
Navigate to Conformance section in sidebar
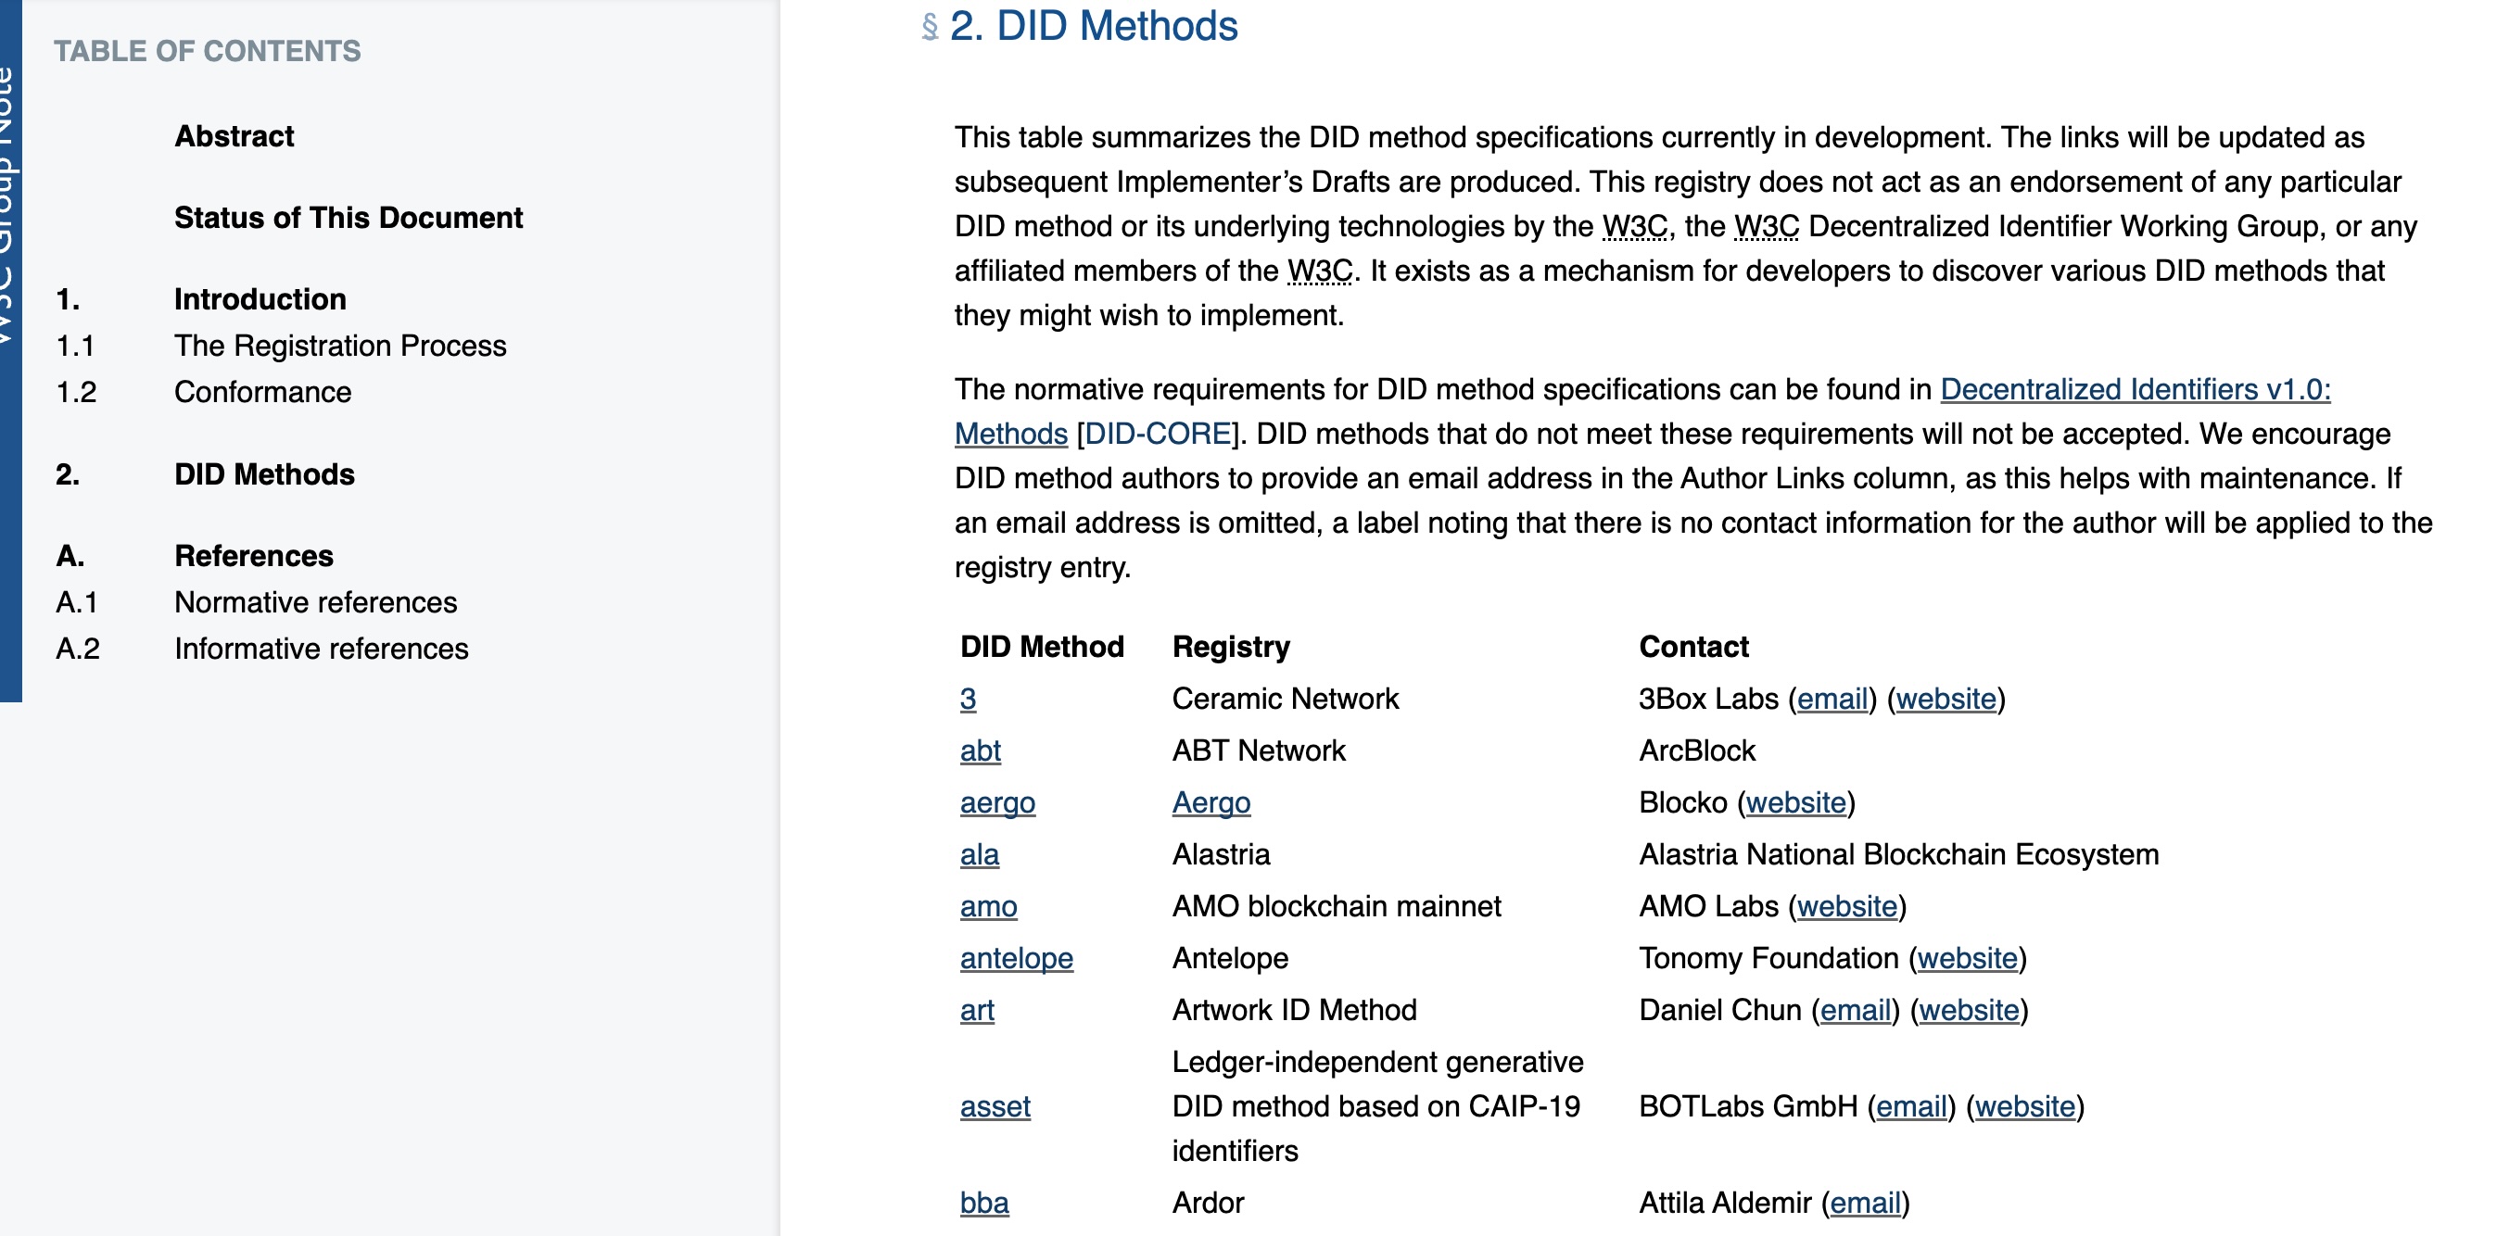pyautogui.click(x=262, y=392)
